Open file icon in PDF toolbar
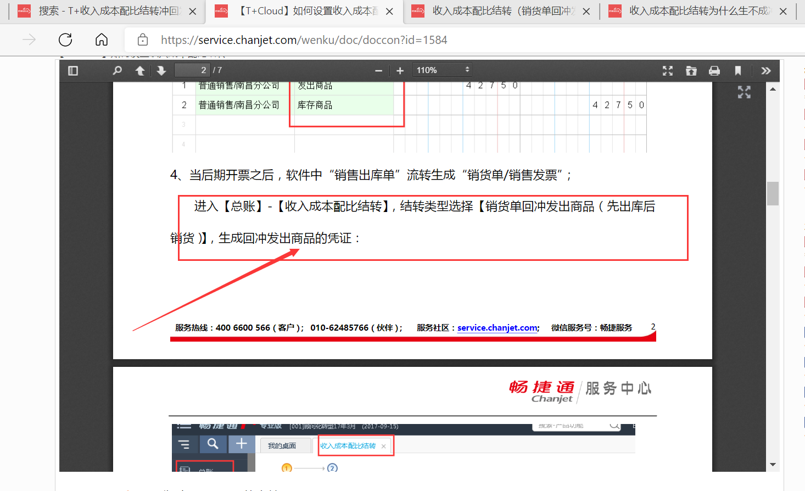This screenshot has height=491, width=805. point(691,70)
